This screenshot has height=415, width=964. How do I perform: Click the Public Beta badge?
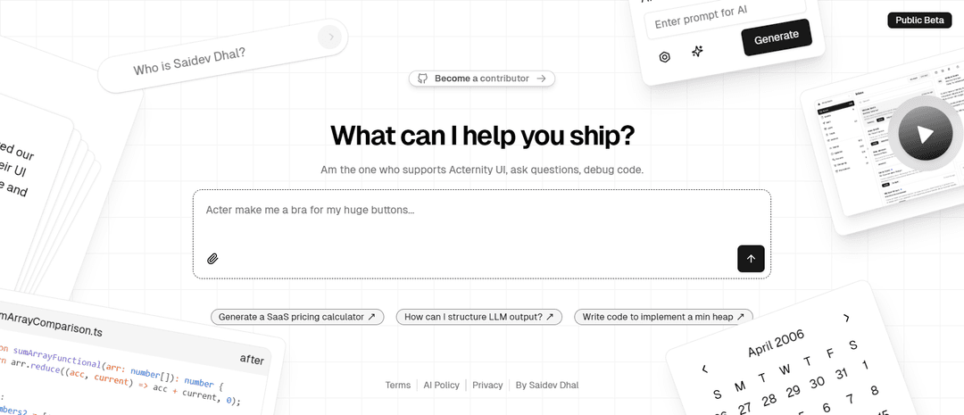[x=918, y=21]
